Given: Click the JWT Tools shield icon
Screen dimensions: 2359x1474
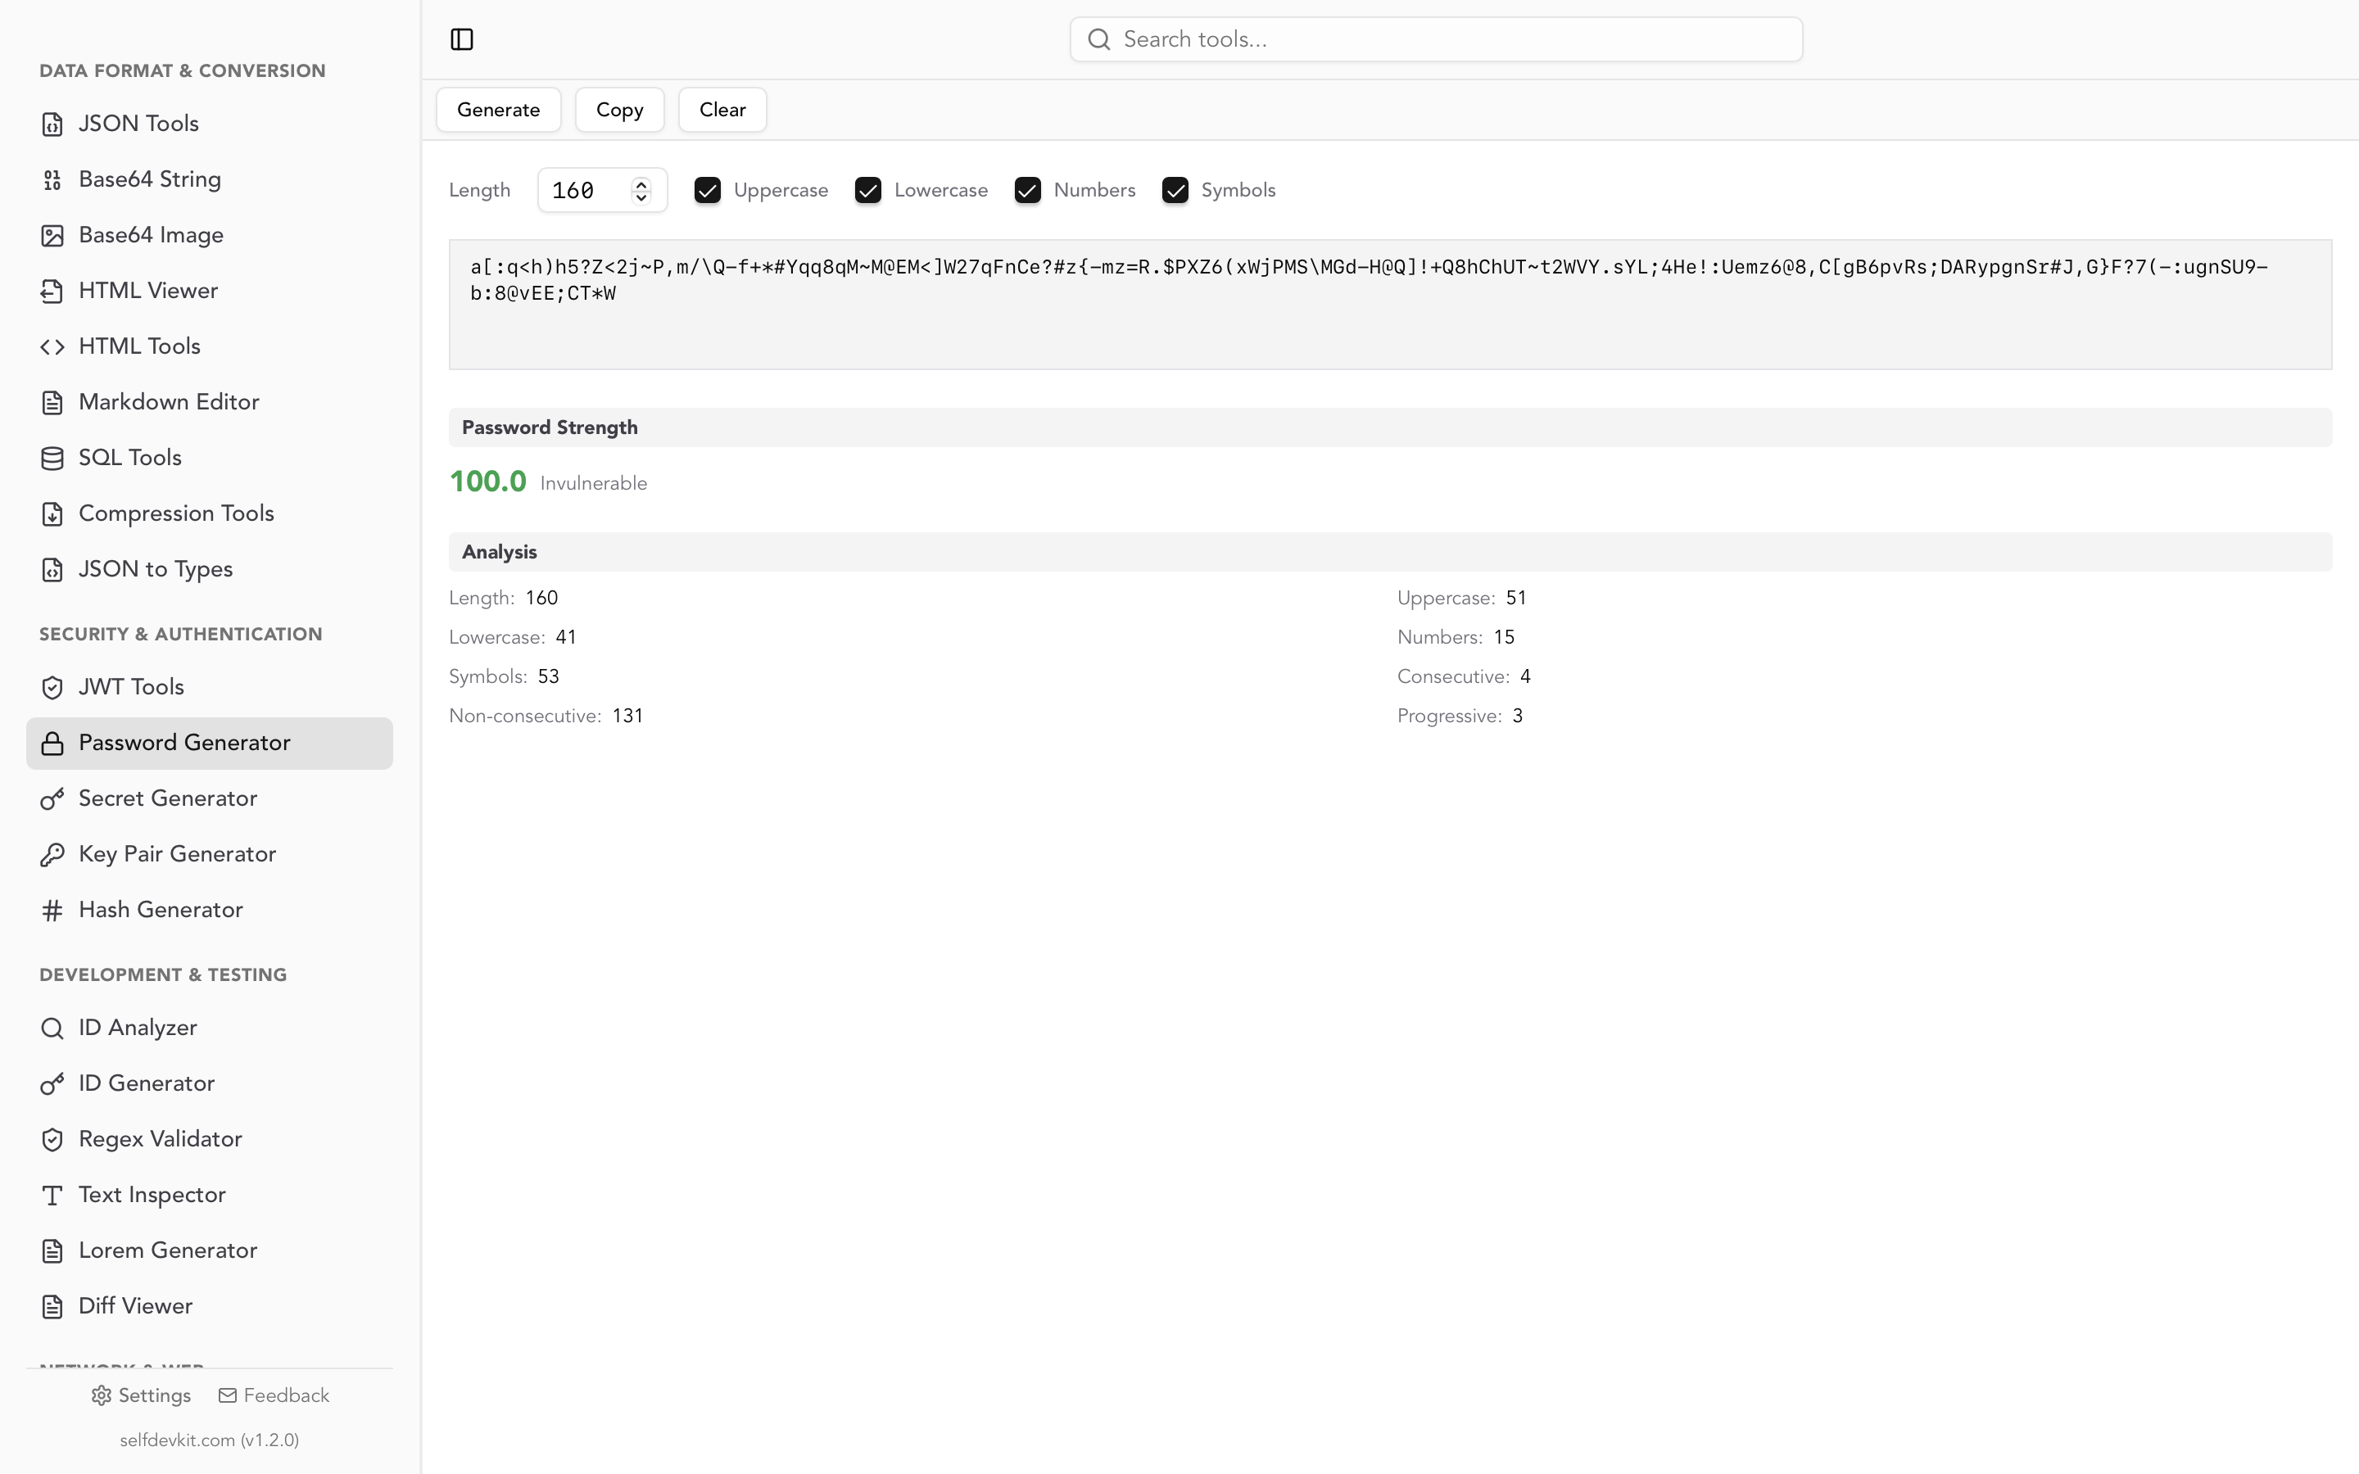Looking at the screenshot, I should (x=52, y=687).
